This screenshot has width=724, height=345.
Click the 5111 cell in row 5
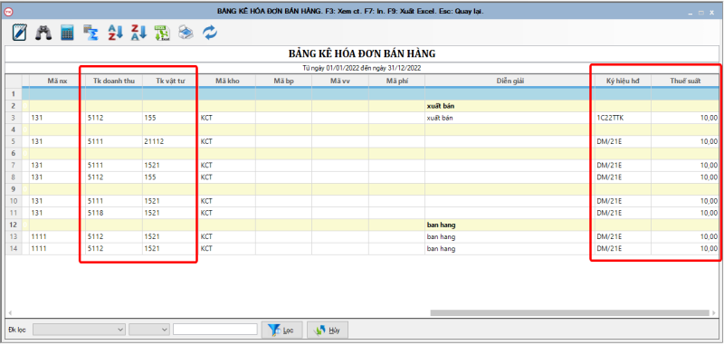(114, 141)
